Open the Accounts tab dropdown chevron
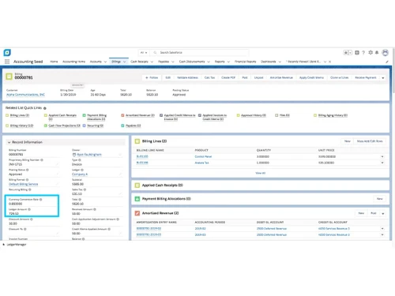This screenshot has height=296, width=395. click(x=105, y=62)
